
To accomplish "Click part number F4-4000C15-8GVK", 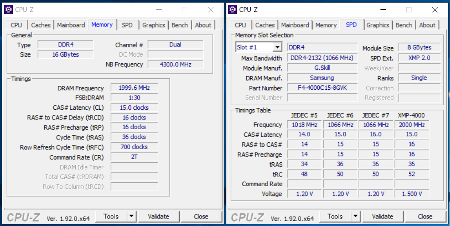I will coord(322,88).
